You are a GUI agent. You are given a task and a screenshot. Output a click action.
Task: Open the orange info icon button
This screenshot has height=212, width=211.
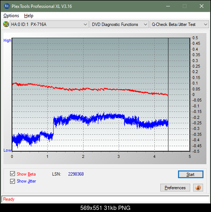(x=198, y=188)
